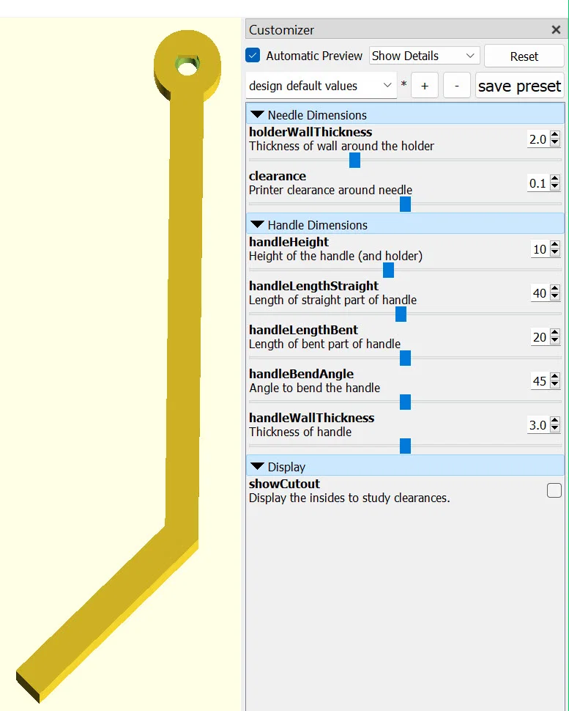Enable the showCutout checkbox
The image size is (569, 711).
tap(554, 490)
